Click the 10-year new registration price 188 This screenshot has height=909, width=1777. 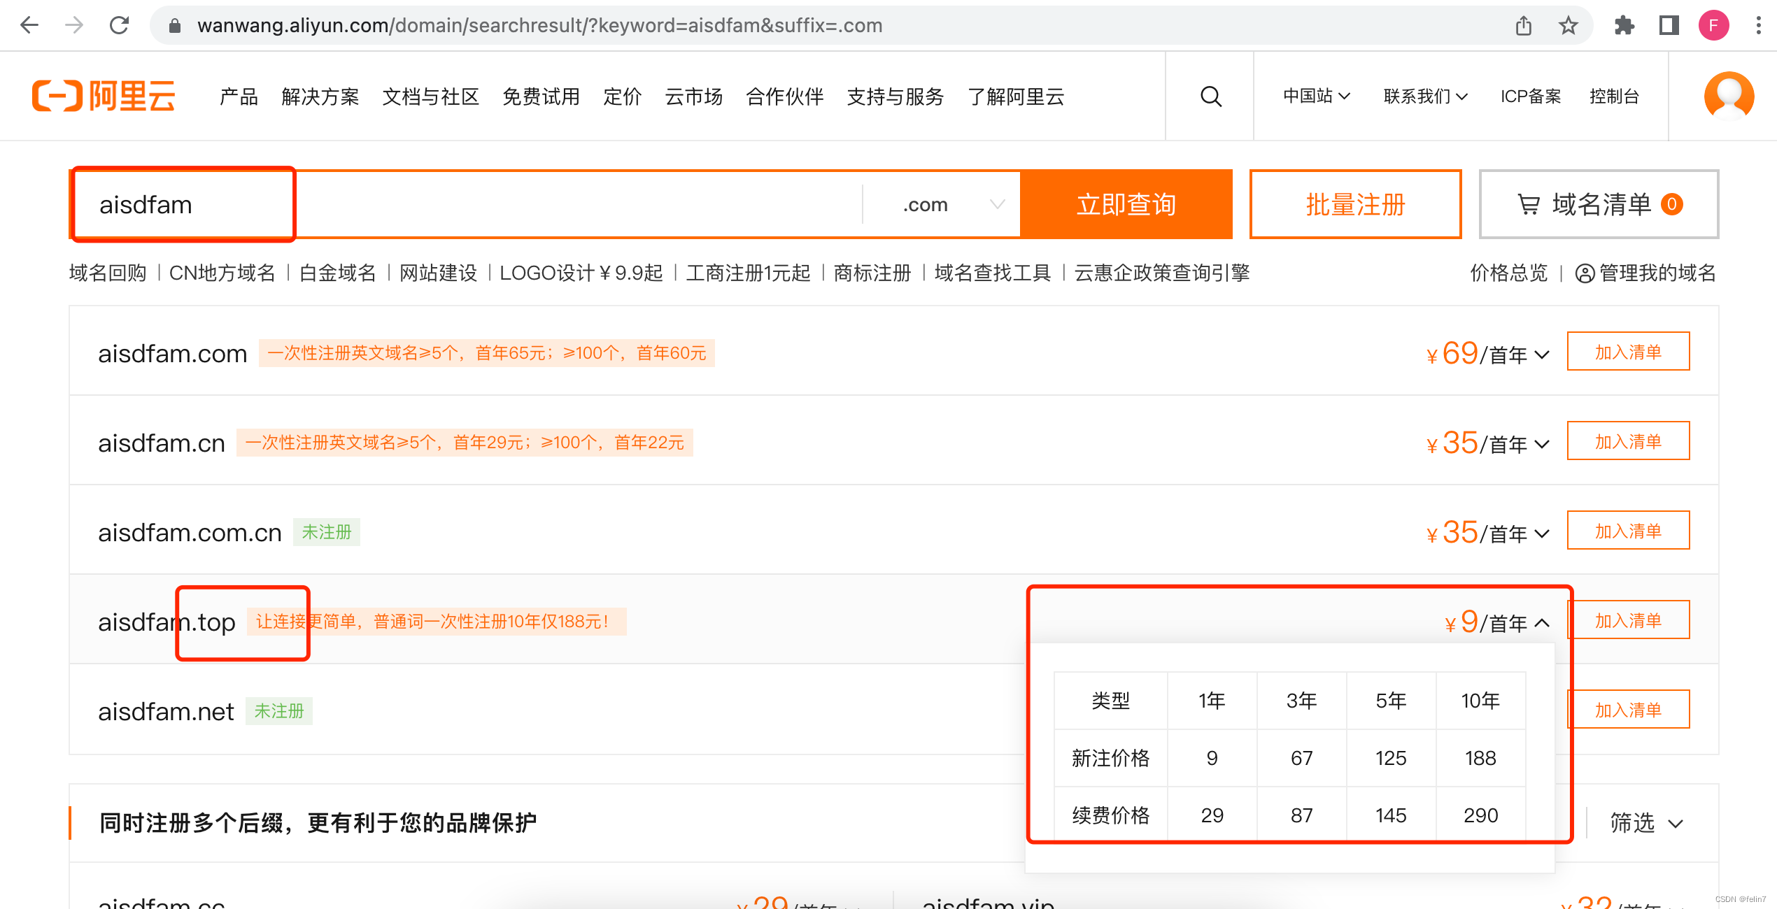(1480, 758)
